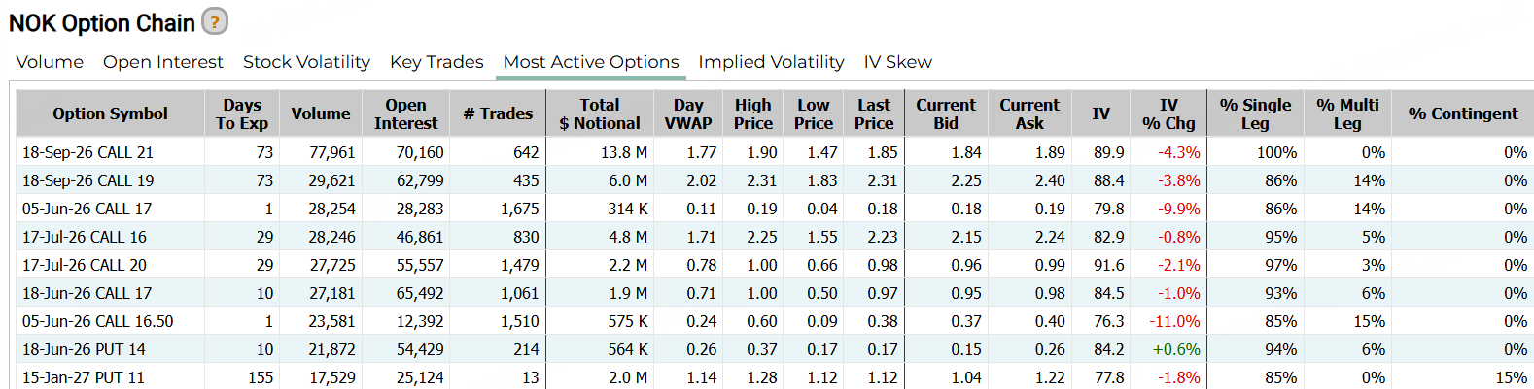Sort by % Contingent column header
Image resolution: width=1534 pixels, height=389 pixels.
tap(1462, 113)
